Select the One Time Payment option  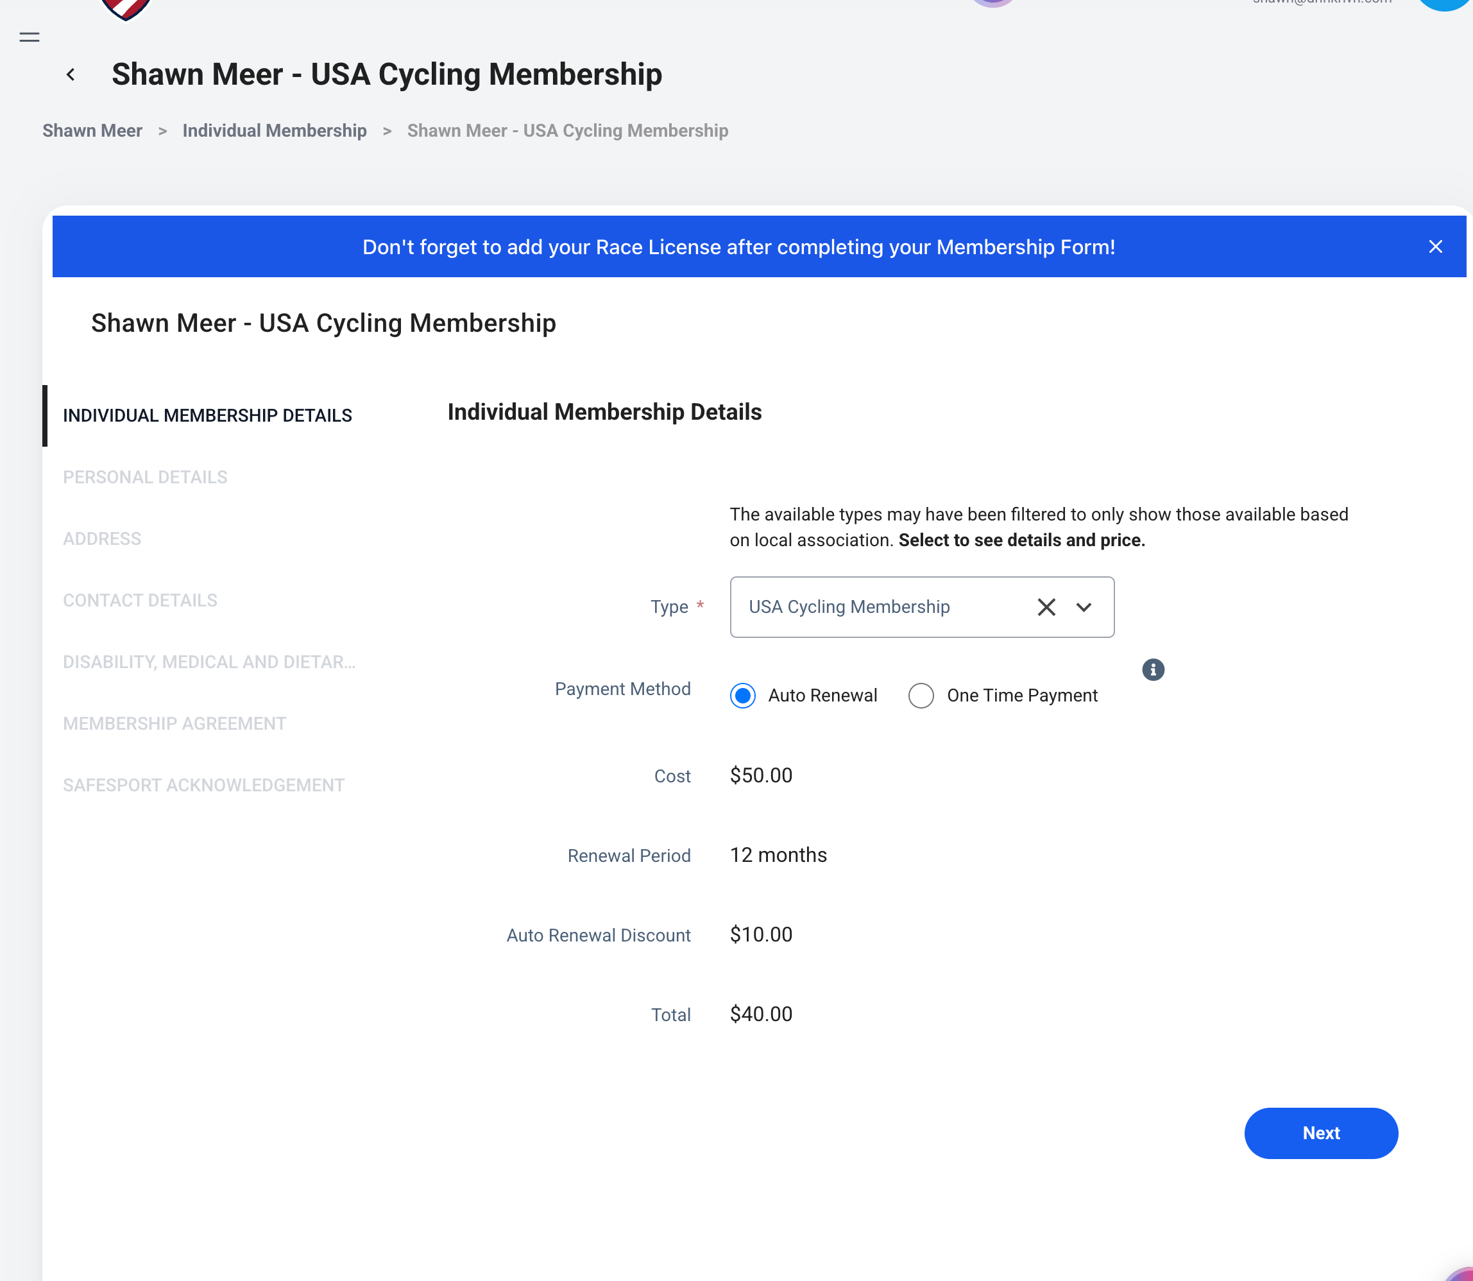point(921,696)
